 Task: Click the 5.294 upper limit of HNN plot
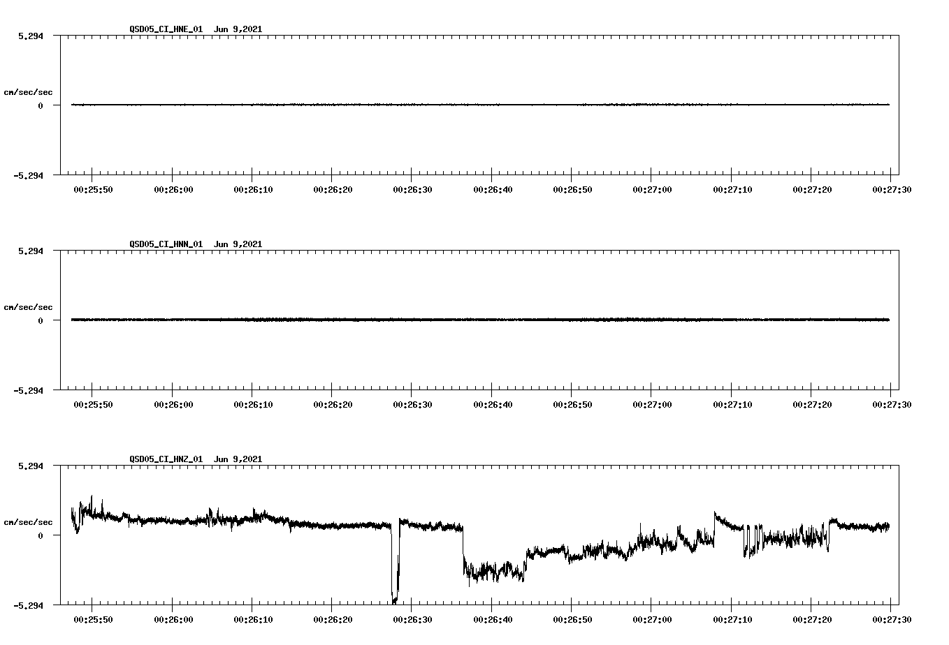click(x=31, y=251)
